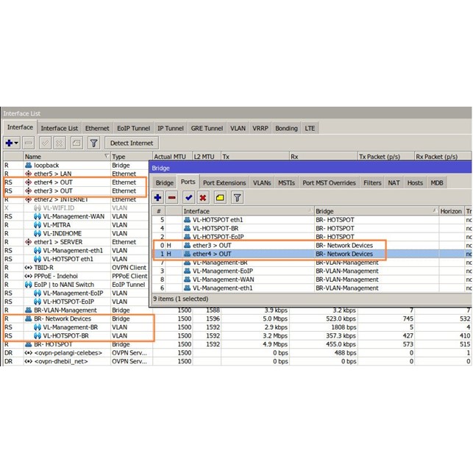Click the yellow comment icon in Bridge toolbar
Viewport: 473px width, 473px height.
click(x=219, y=197)
